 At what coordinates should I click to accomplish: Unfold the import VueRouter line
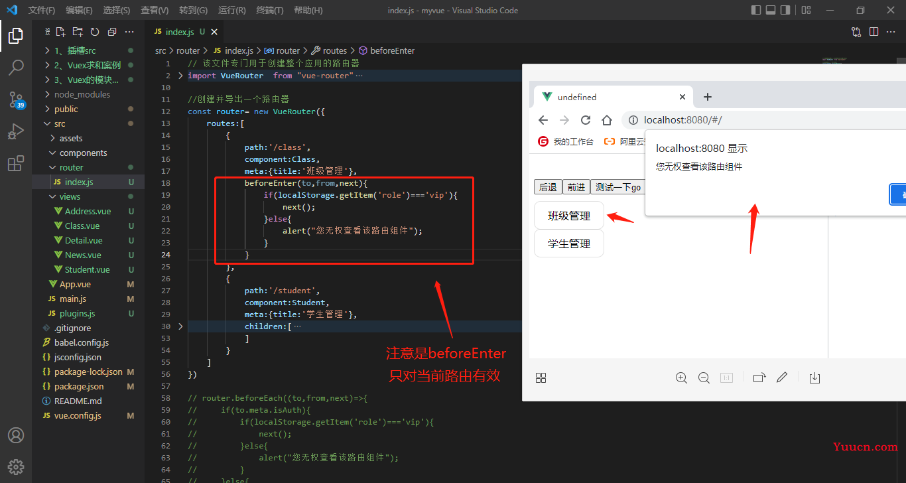[181, 76]
